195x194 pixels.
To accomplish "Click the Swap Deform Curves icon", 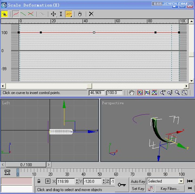I will [x=42, y=14].
